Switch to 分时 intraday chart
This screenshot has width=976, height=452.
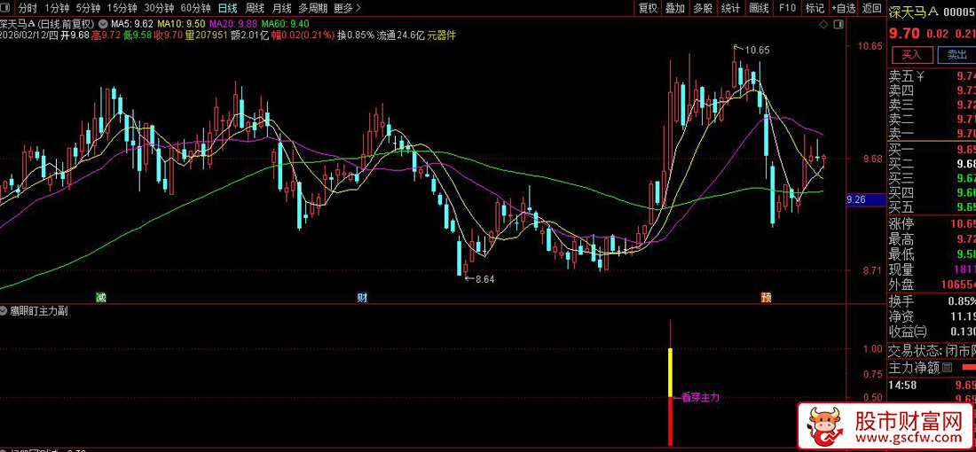pyautogui.click(x=28, y=8)
